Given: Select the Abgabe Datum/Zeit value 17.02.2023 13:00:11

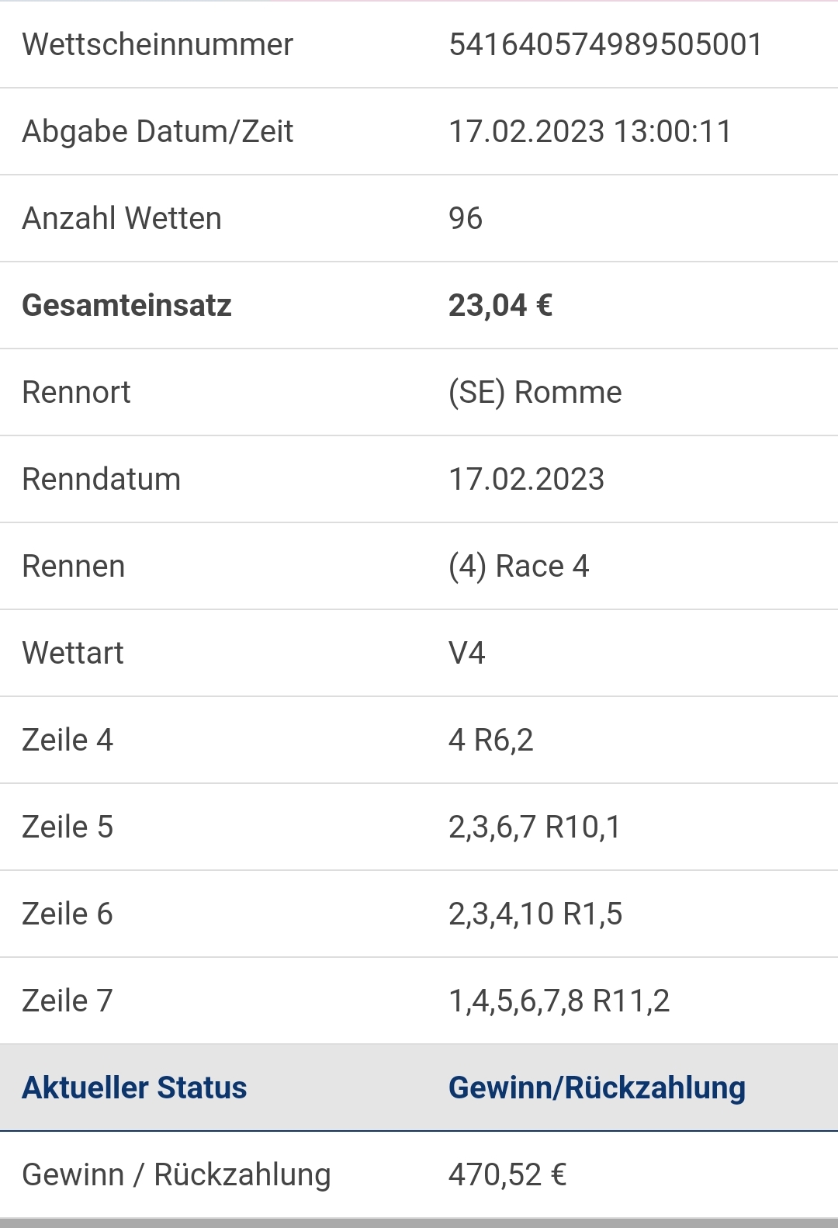Looking at the screenshot, I should click(x=590, y=131).
